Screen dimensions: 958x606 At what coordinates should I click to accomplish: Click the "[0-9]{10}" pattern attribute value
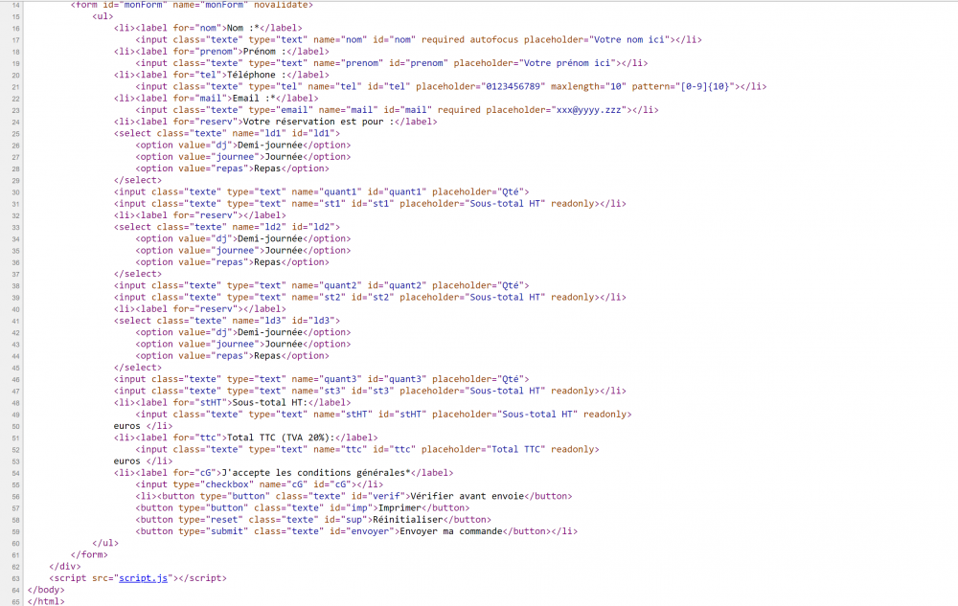703,86
